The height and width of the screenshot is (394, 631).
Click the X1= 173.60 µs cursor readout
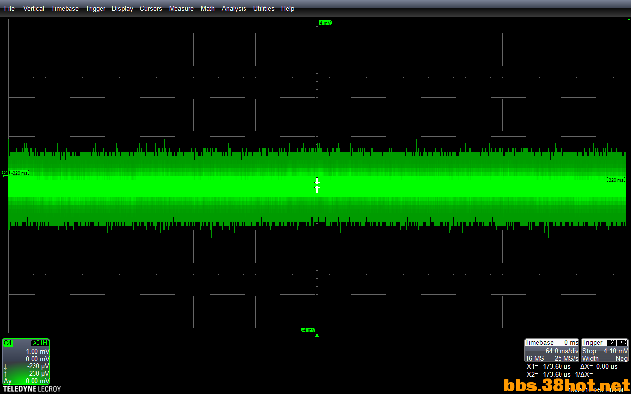549,366
